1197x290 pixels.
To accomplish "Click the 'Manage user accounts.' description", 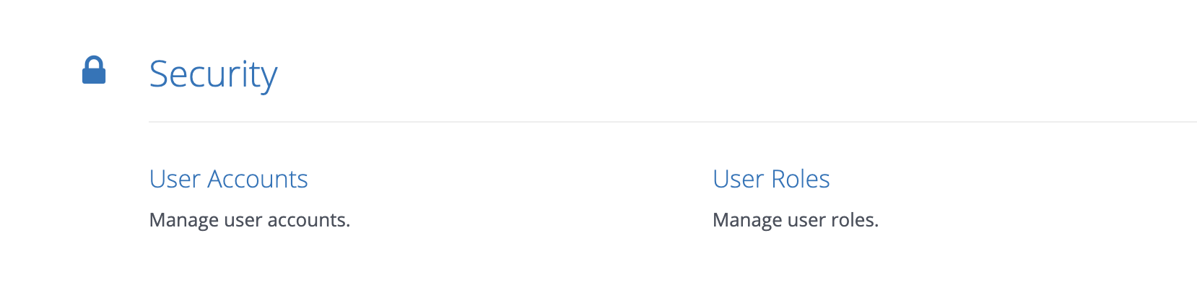I will pyautogui.click(x=250, y=220).
